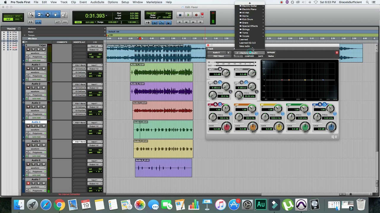Image resolution: width=380 pixels, height=213 pixels.
Task: Click Return to Zero transport button
Action: [x=179, y=22]
